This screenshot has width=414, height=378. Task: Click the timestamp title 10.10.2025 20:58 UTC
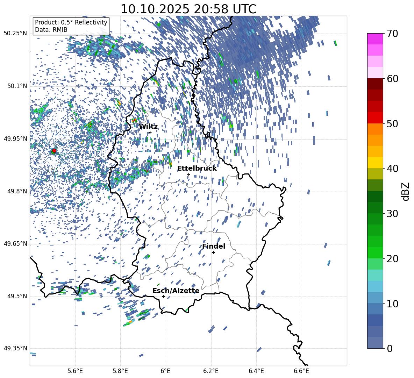[188, 9]
